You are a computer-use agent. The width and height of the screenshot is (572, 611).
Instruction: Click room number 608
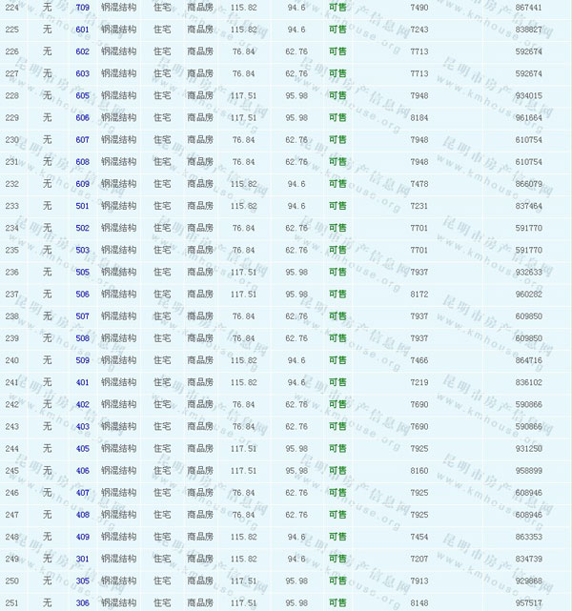click(82, 162)
